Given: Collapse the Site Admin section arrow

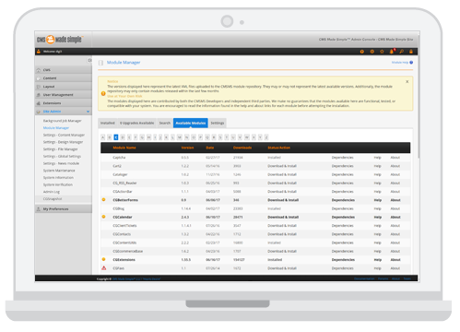Looking at the screenshot, I should tap(88, 112).
